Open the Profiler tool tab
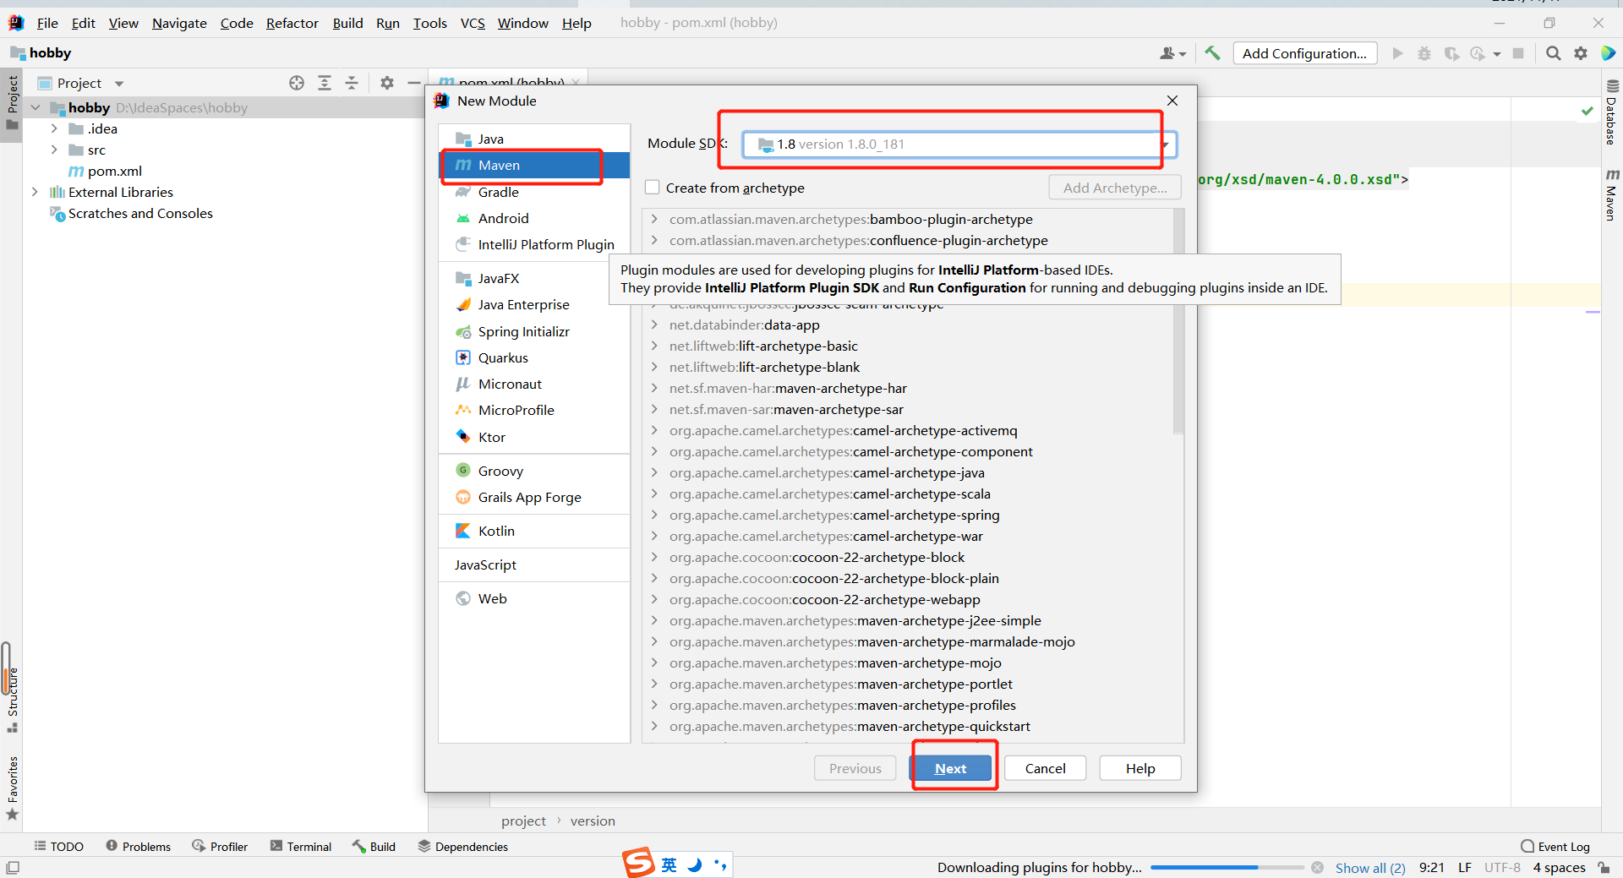 pos(220,846)
